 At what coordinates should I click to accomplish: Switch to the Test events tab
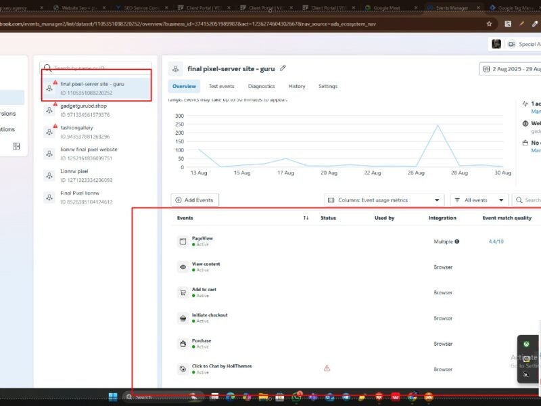(x=221, y=87)
